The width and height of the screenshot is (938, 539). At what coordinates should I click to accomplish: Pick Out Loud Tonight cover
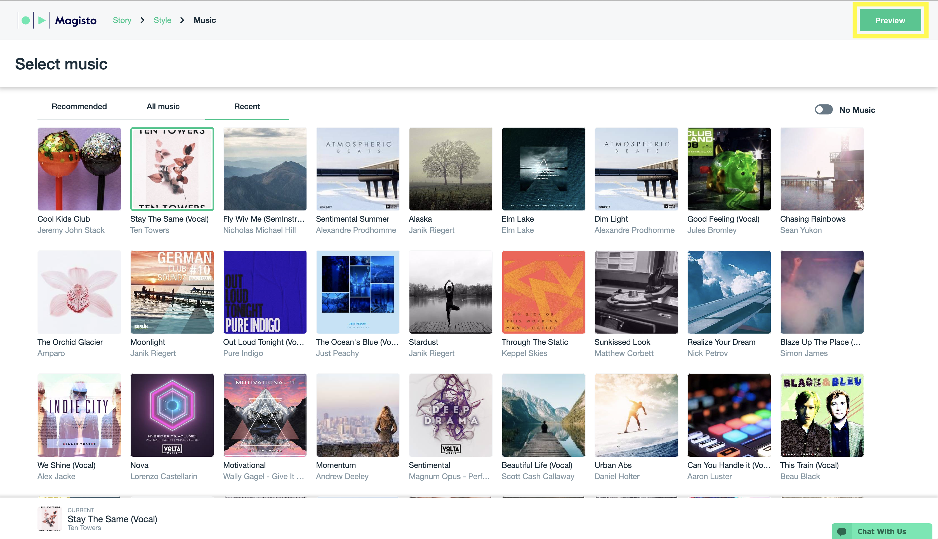pos(265,292)
